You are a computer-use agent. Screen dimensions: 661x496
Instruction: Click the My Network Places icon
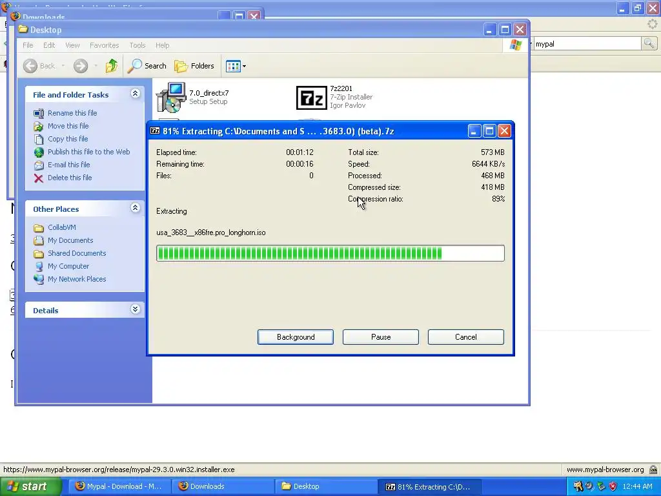38,279
